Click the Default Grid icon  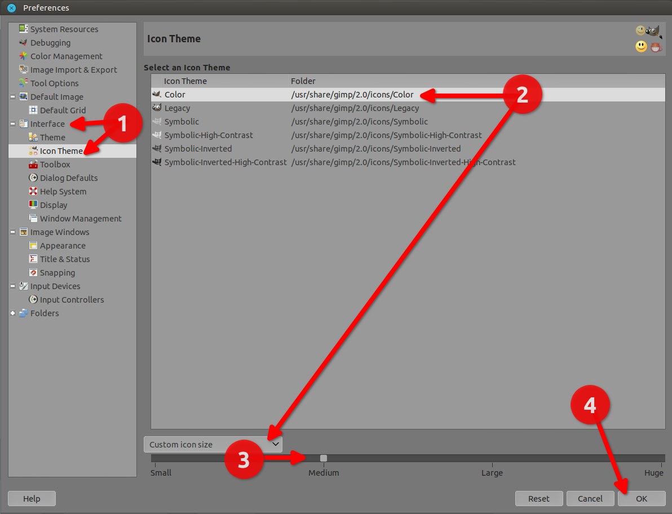pyautogui.click(x=33, y=110)
